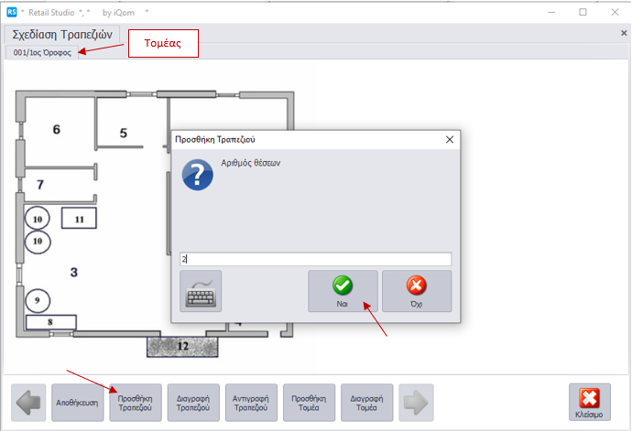632x431 pixels.
Task: Open the on-screen keyboard icon
Action: [x=201, y=291]
